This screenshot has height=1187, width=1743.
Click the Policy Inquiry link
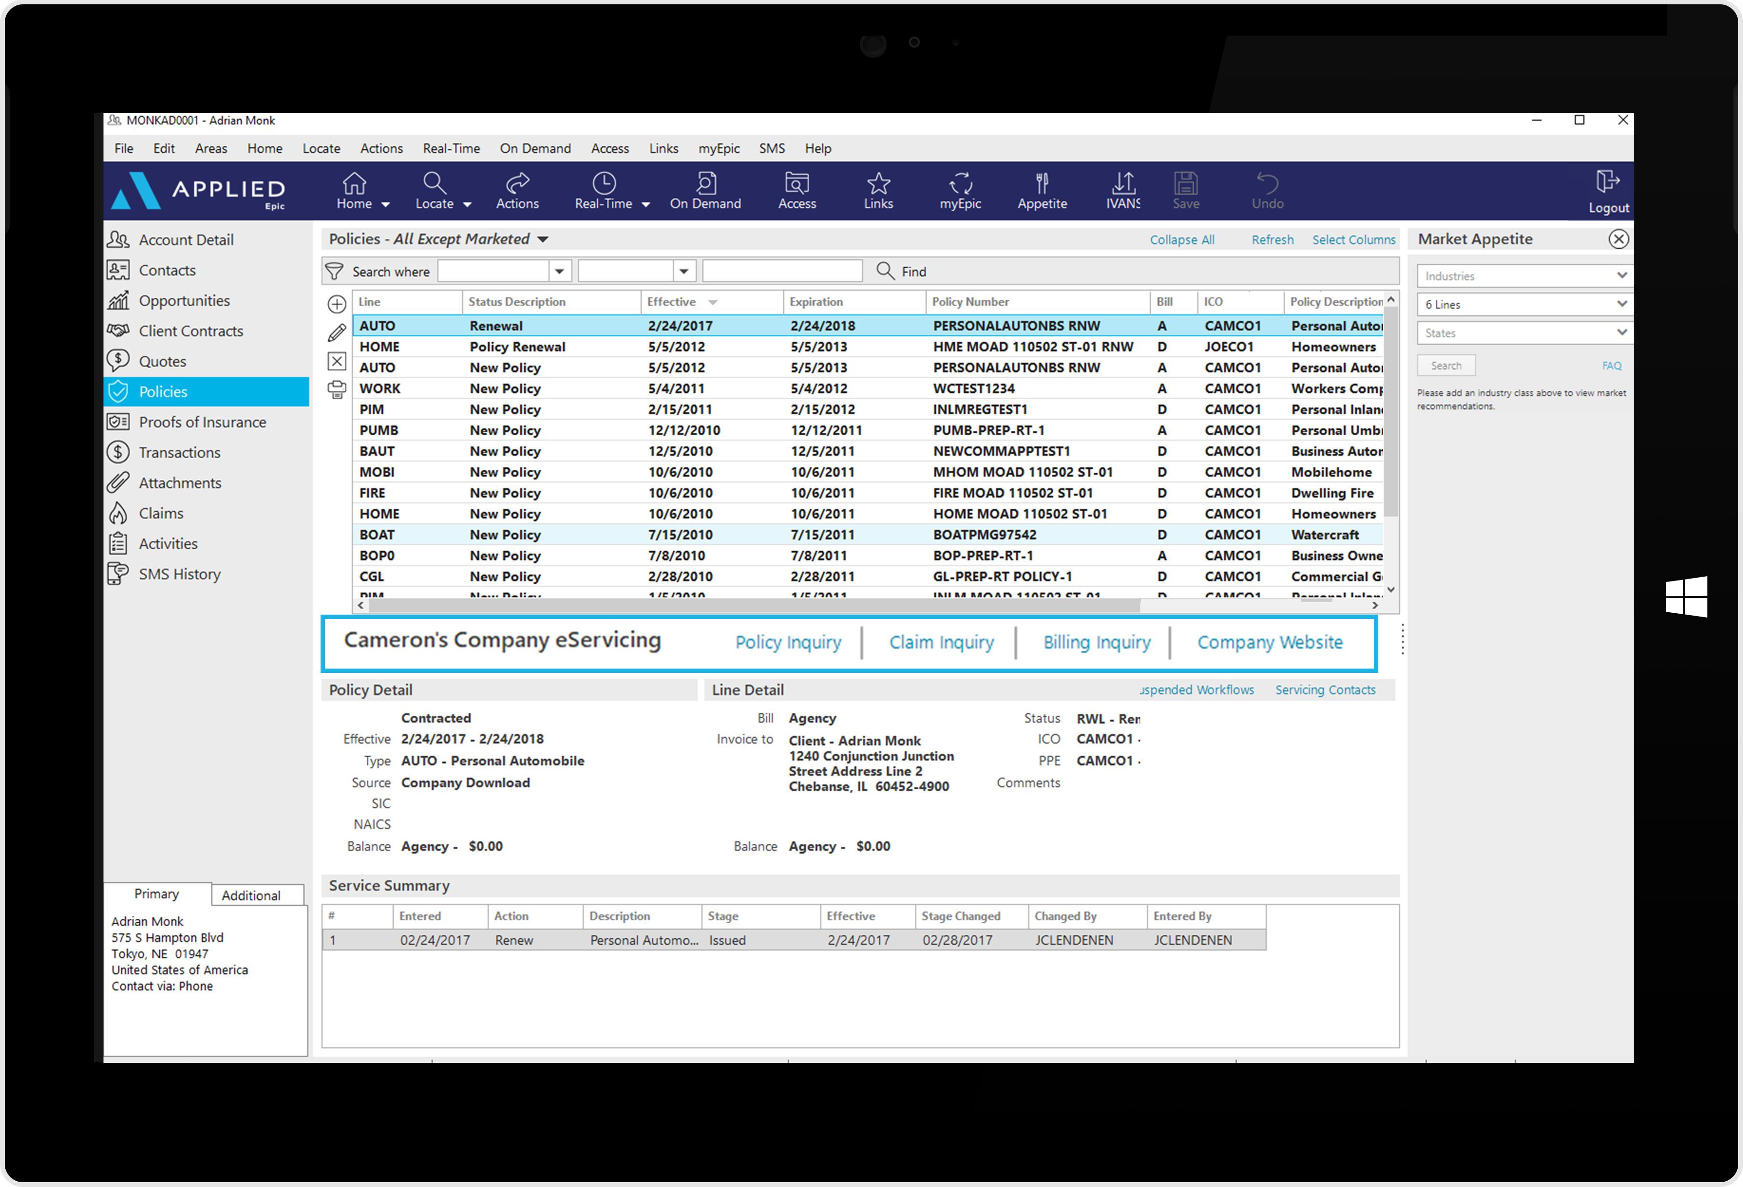click(788, 643)
